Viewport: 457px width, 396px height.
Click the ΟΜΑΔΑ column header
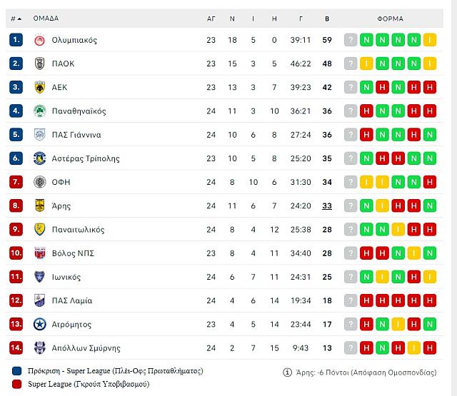(x=46, y=19)
